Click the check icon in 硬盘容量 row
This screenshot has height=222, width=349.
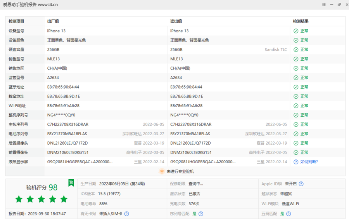(296, 50)
